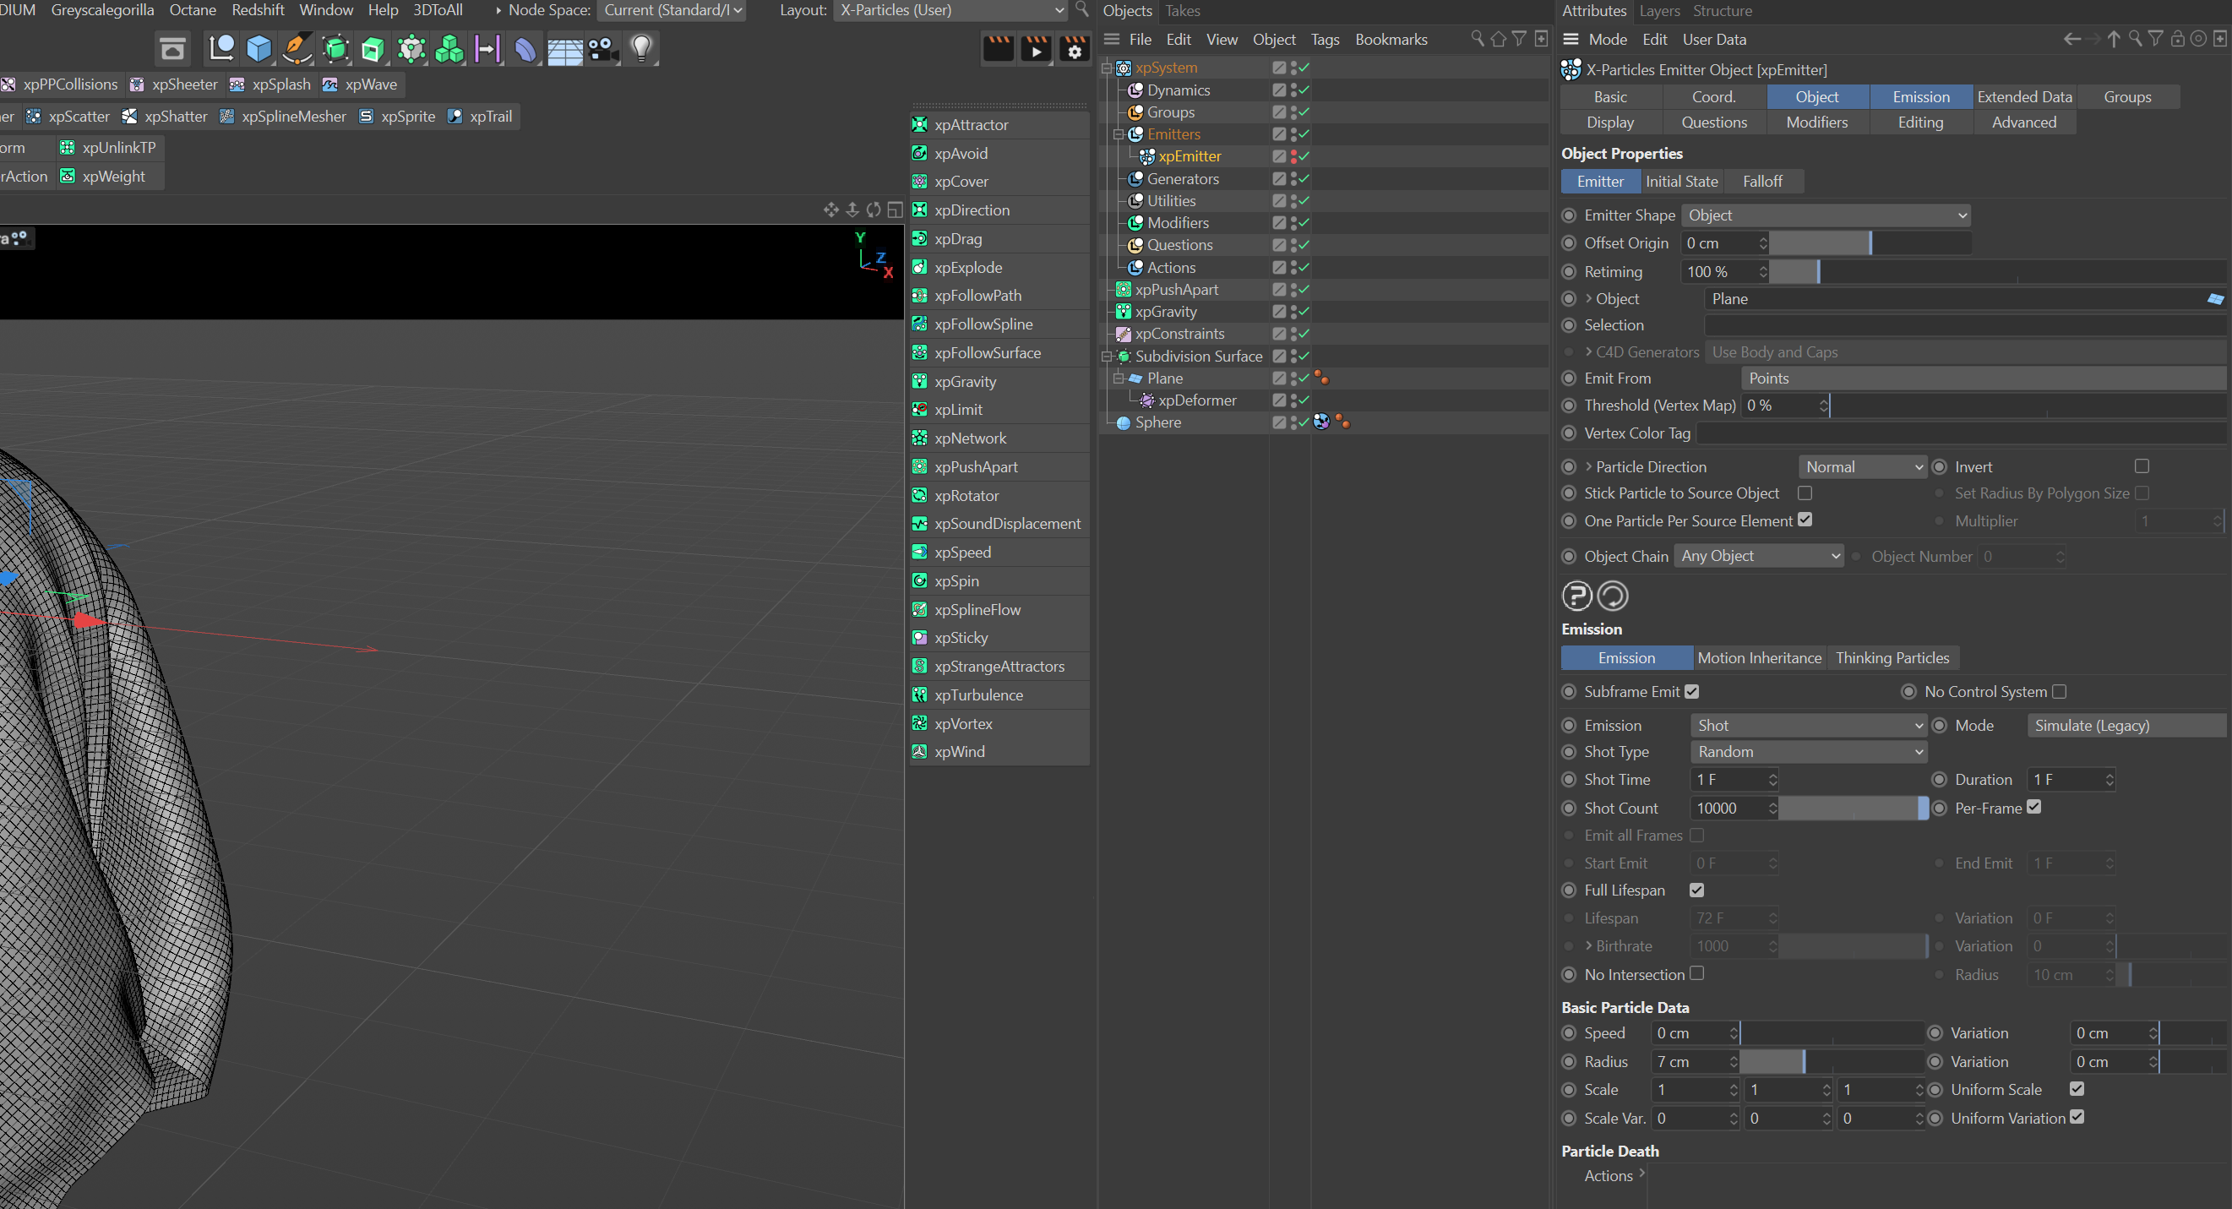Open the Shot Type Random dropdown
Viewport: 2232px width, 1209px height.
[x=1808, y=751]
